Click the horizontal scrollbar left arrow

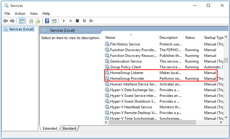point(106,122)
